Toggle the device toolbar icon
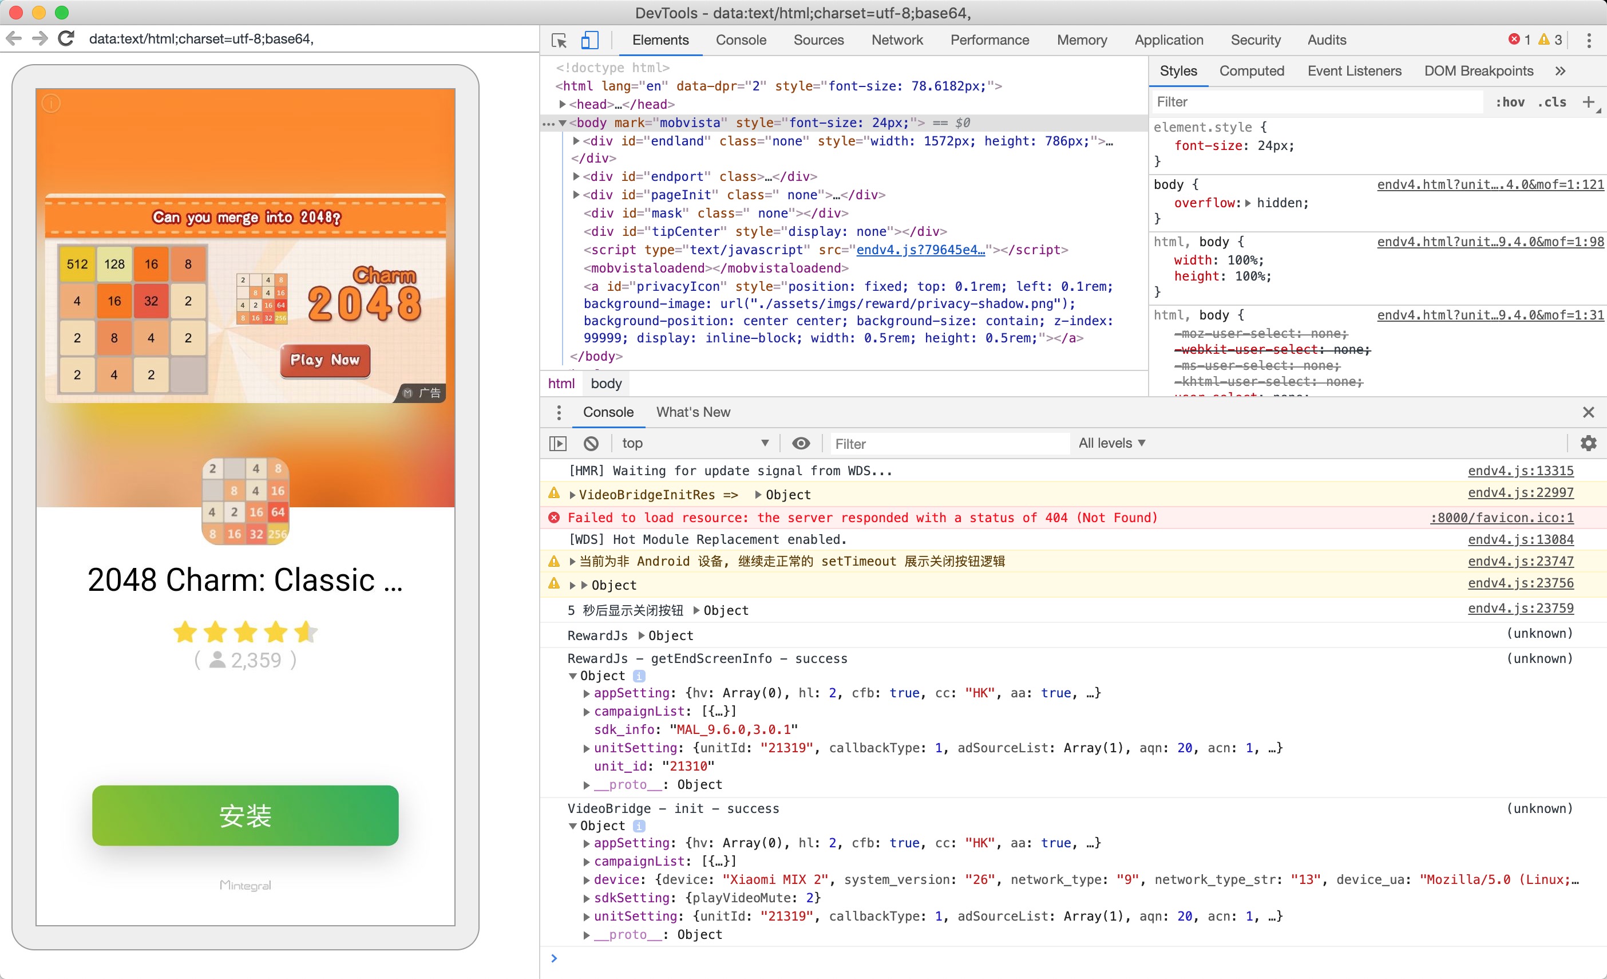 tap(589, 41)
